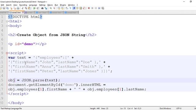Click the "DOCTYPE html" text on line 1
The image size is (196, 110).
point(26,17)
